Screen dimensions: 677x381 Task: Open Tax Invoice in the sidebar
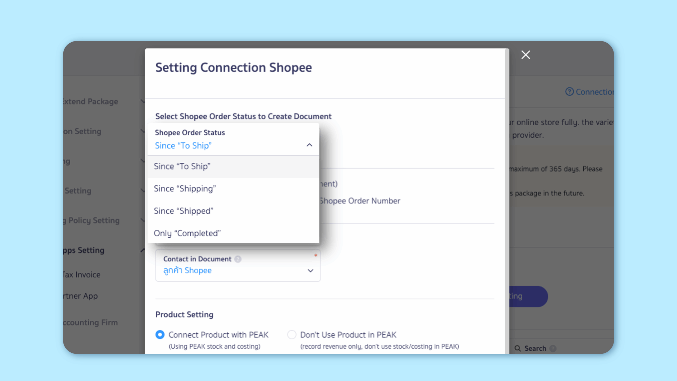point(82,275)
